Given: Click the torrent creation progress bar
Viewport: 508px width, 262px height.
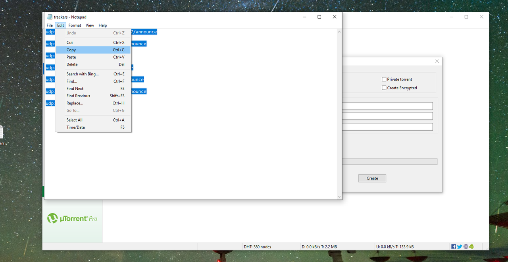Looking at the screenshot, I should tap(390, 162).
